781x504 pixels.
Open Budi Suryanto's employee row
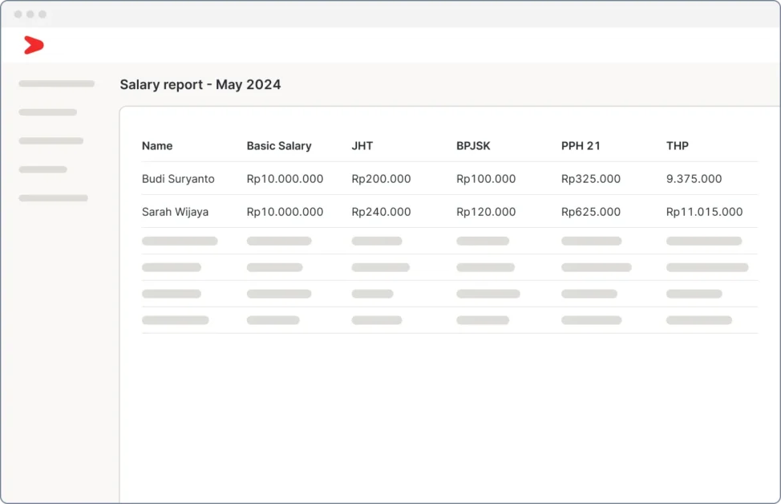tap(178, 179)
